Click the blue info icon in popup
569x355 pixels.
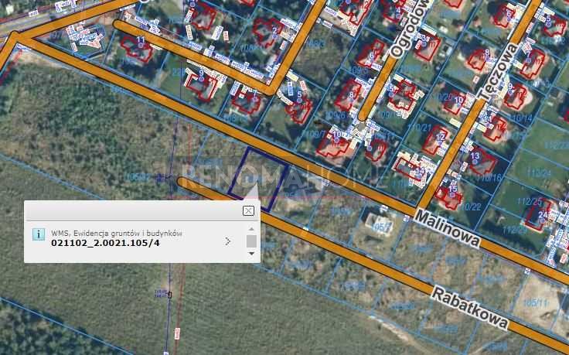coord(38,234)
